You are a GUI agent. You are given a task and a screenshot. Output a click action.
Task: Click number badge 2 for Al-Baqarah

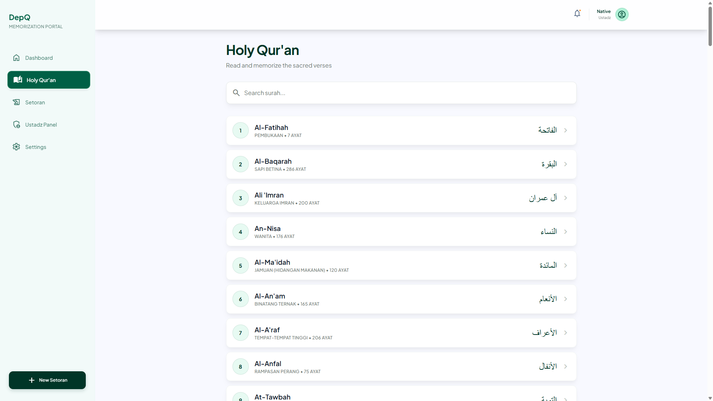click(241, 164)
